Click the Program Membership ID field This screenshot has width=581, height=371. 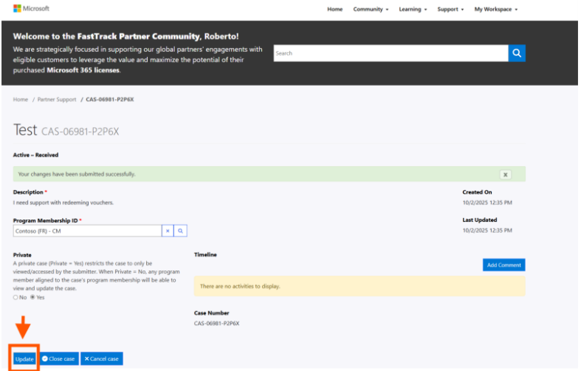tap(87, 231)
